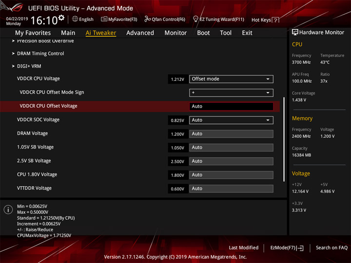Screen dimensions: 351x263
Task: Click the CPUMaxVoltage help text line
Action: point(44,235)
